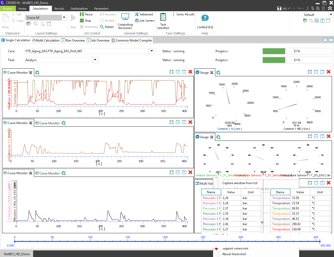This screenshot has width=334, height=257.
Task: Open Computing Resources settings
Action: pyautogui.click(x=125, y=21)
